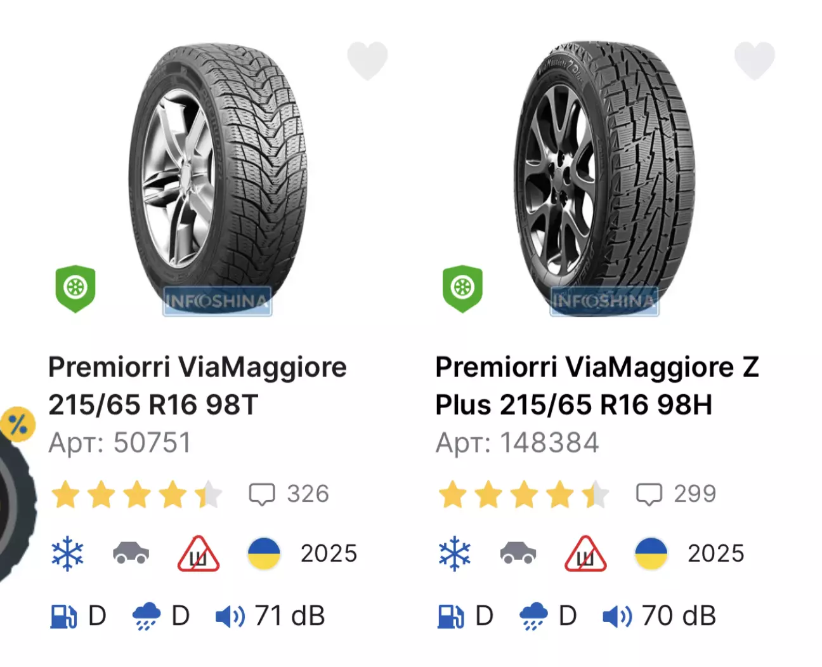Open the yellow percent discount badge
Viewport: 822px width, 667px height.
[x=18, y=424]
